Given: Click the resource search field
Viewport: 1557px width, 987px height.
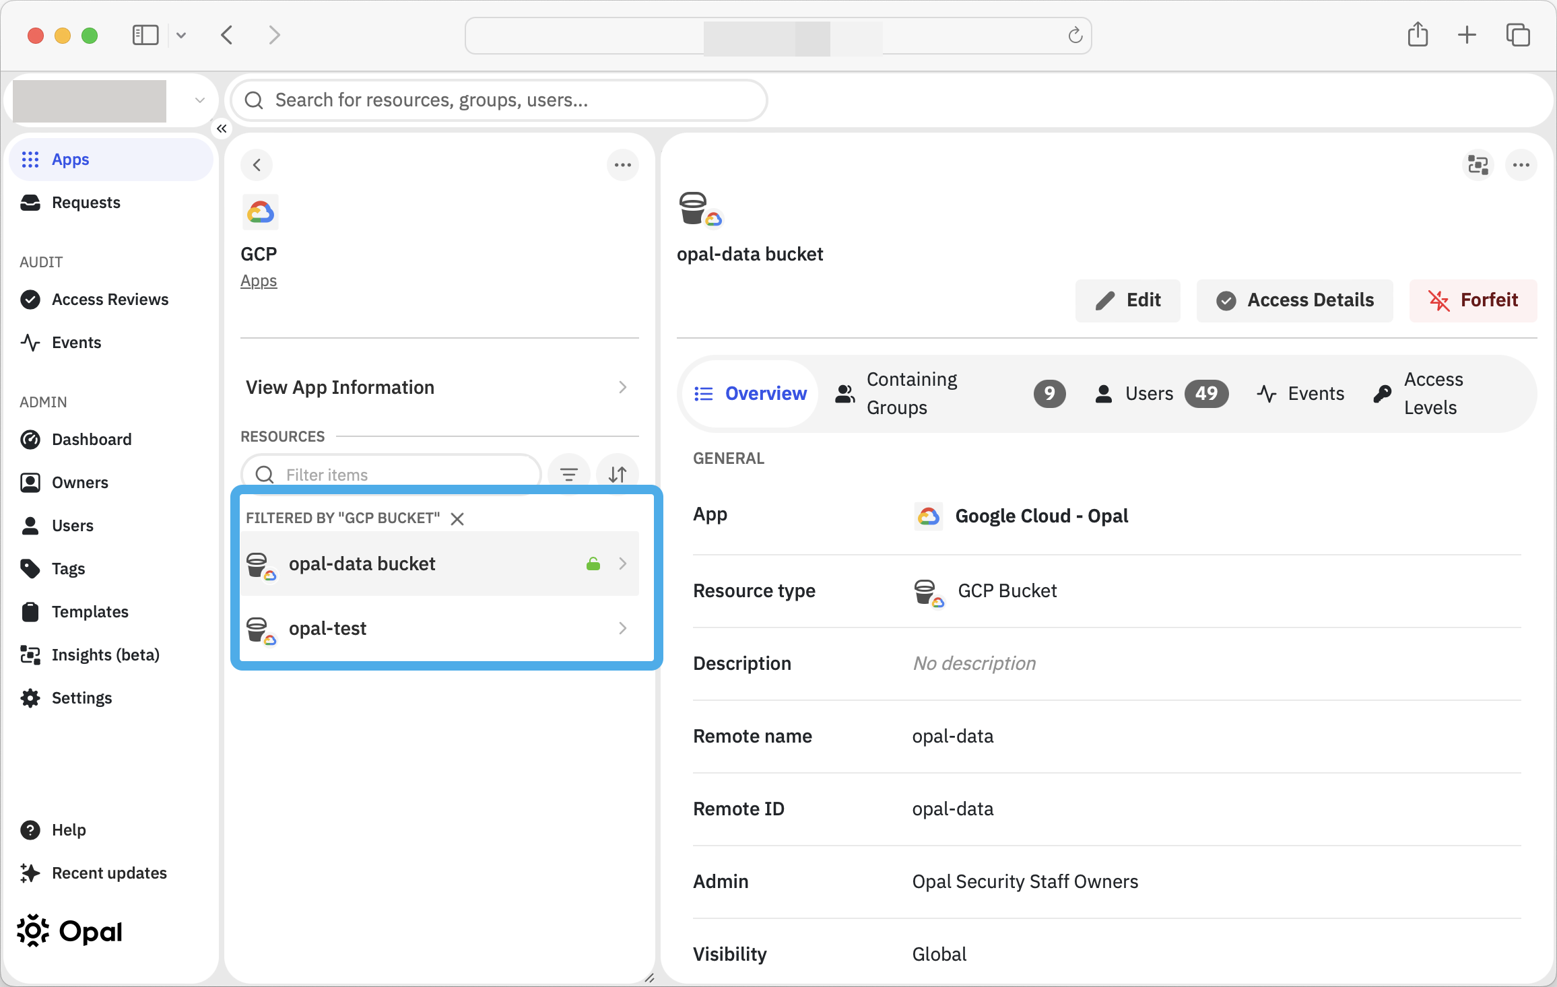Looking at the screenshot, I should (x=499, y=101).
